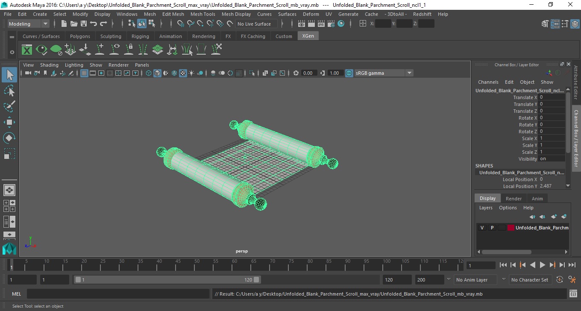This screenshot has height=311, width=581.
Task: Select the Lasso Select tool
Action: [9, 91]
